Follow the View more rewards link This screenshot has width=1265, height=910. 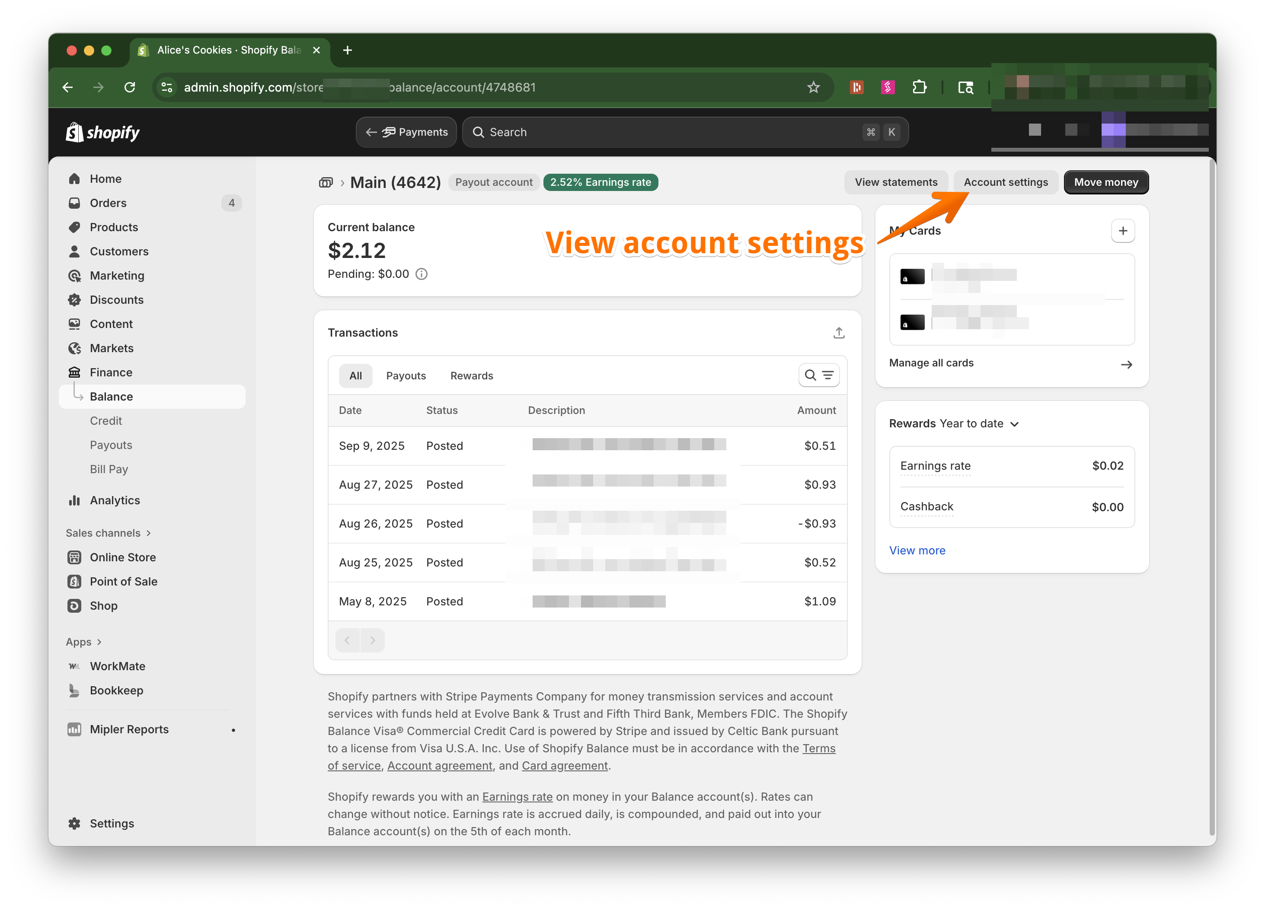coord(917,550)
